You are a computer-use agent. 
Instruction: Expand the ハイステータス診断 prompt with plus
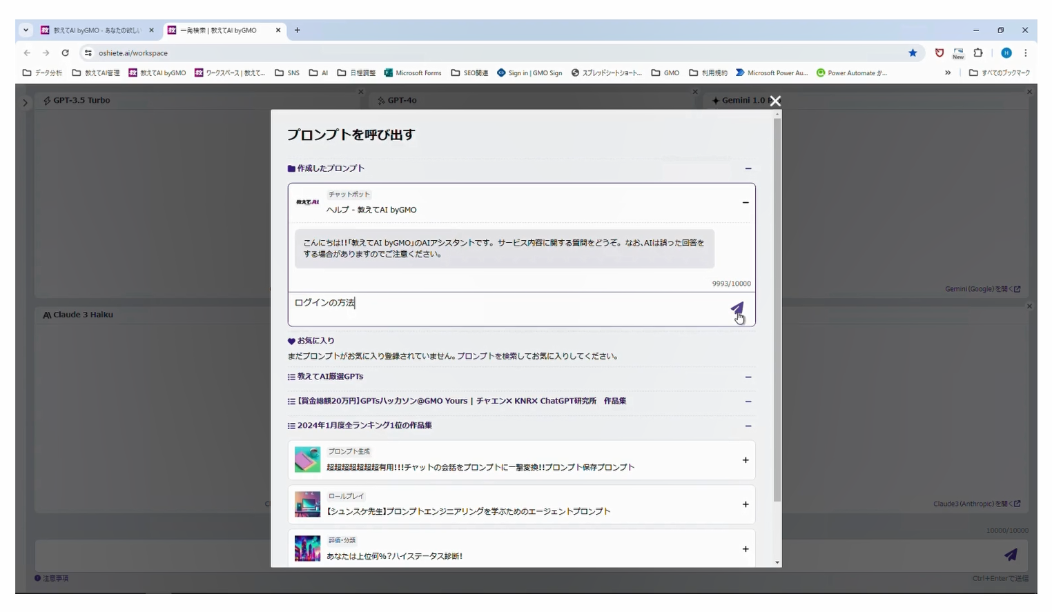pyautogui.click(x=746, y=549)
